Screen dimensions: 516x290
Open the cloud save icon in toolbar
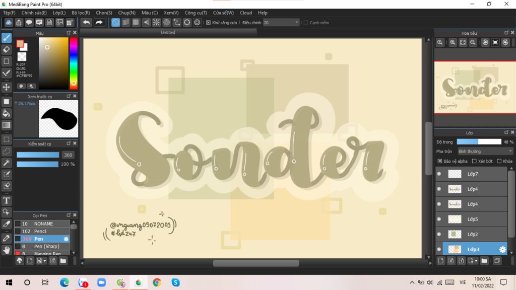9,22
